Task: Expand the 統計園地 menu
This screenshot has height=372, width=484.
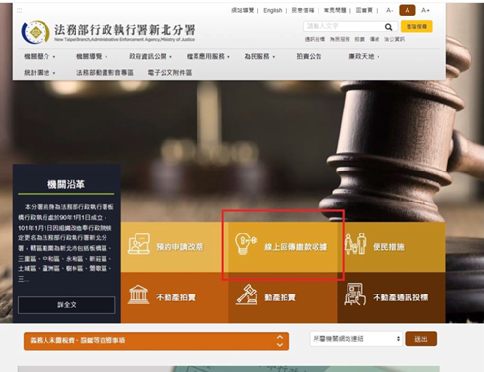Action: pos(40,72)
